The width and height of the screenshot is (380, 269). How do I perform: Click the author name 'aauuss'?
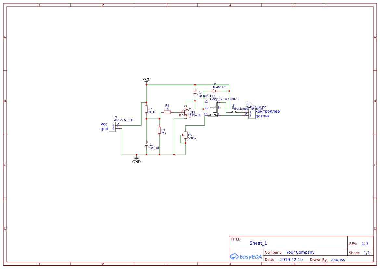(338, 259)
